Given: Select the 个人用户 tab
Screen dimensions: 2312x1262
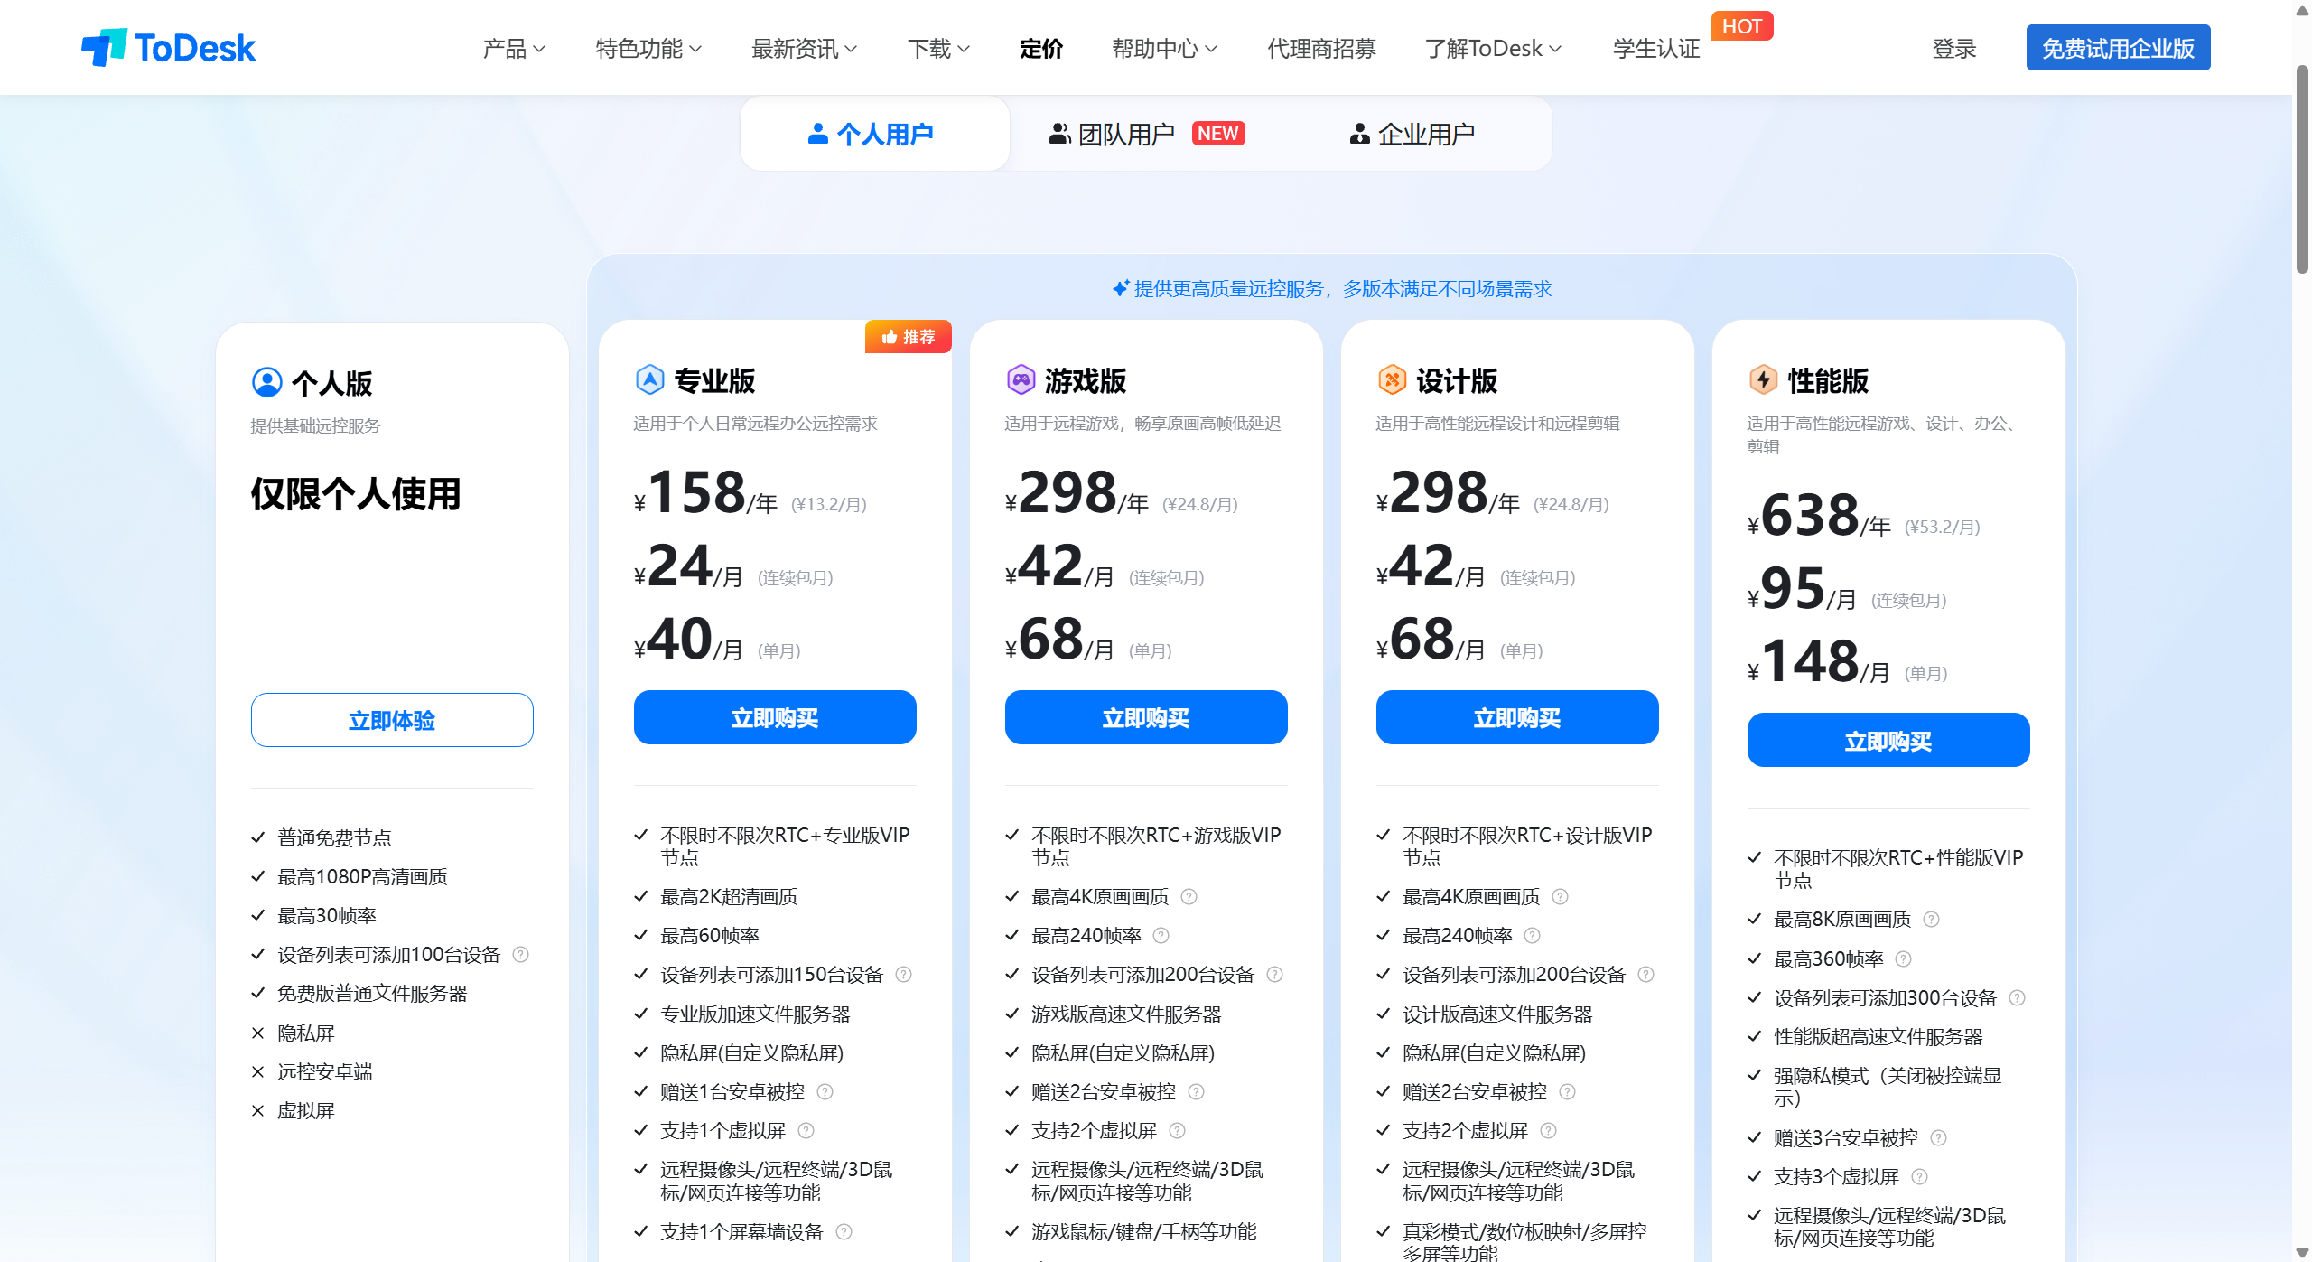Looking at the screenshot, I should (874, 134).
